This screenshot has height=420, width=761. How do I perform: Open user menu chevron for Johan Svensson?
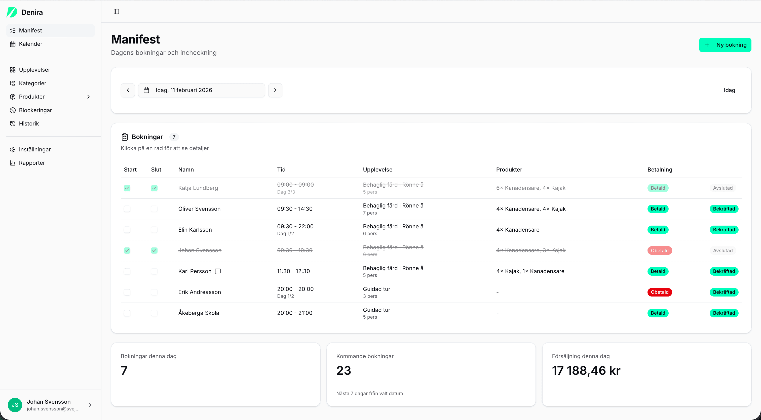(90, 405)
